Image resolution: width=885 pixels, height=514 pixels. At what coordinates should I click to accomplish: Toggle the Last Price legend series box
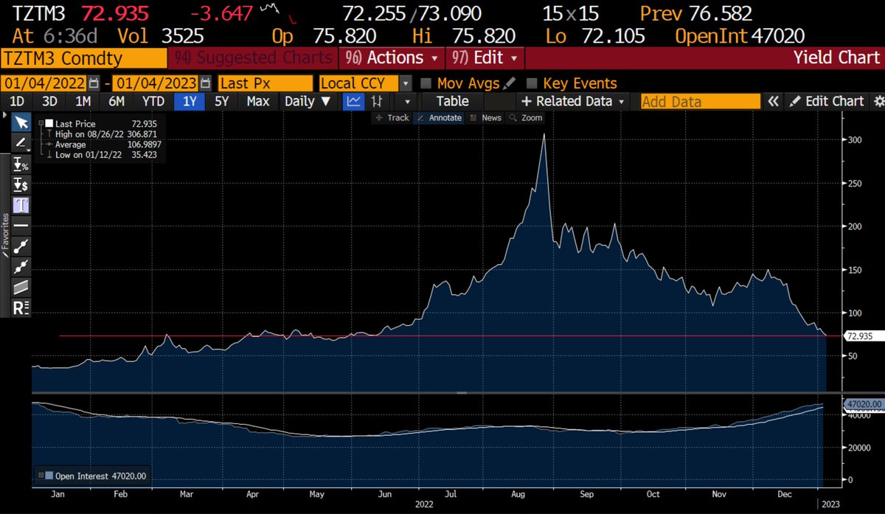pyautogui.click(x=49, y=124)
